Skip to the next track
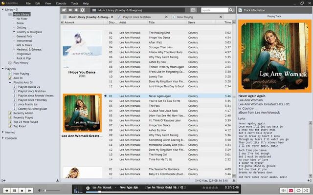Screen dimensions: 313x195 29,191
